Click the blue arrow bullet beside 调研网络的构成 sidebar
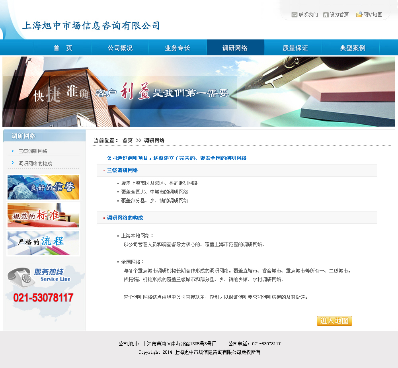 [x=13, y=163]
